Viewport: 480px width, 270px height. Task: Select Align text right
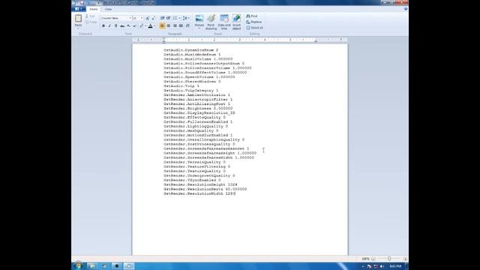175,26
